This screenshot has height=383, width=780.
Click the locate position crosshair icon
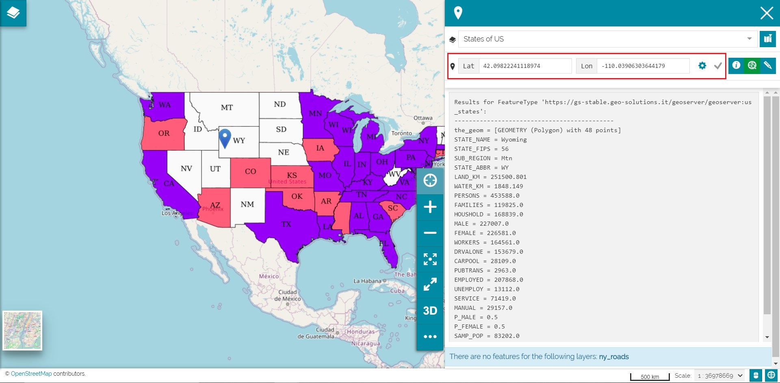430,181
